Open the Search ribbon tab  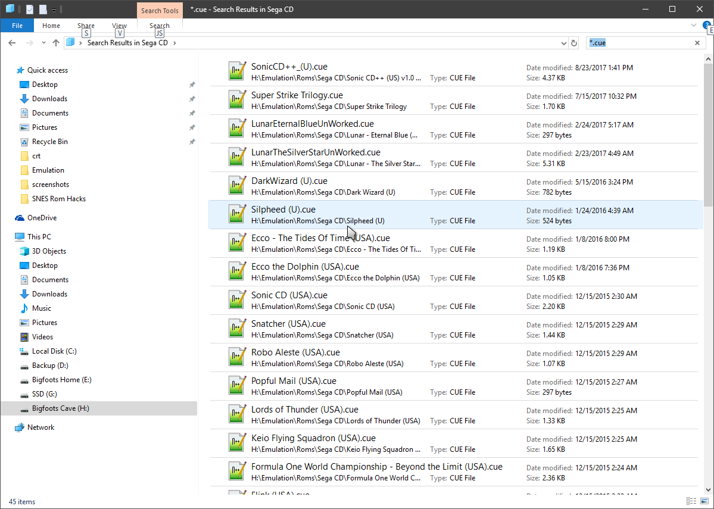(160, 26)
